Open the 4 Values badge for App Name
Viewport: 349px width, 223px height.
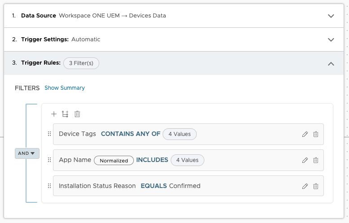[187, 160]
